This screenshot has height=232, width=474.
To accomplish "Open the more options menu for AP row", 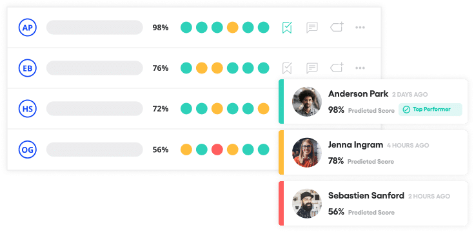I will (360, 28).
